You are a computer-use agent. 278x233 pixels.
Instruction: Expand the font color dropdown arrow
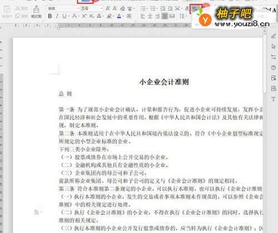123,16
